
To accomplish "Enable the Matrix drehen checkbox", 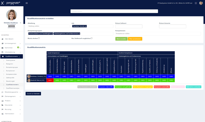I will coord(39,38).
